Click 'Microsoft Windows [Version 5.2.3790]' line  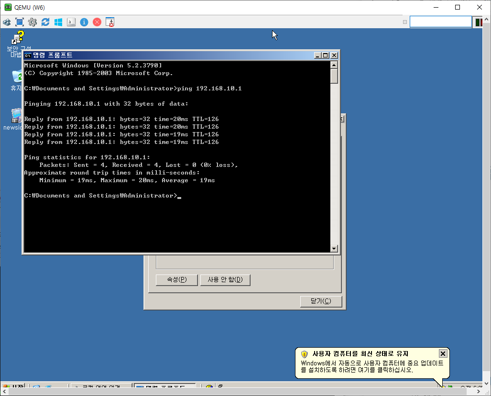pyautogui.click(x=93, y=66)
